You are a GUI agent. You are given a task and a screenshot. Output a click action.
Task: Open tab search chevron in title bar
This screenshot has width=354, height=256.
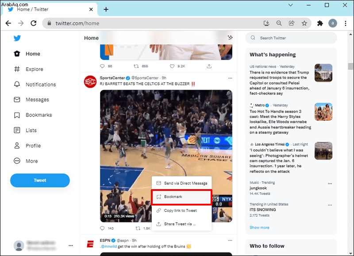[291, 5]
